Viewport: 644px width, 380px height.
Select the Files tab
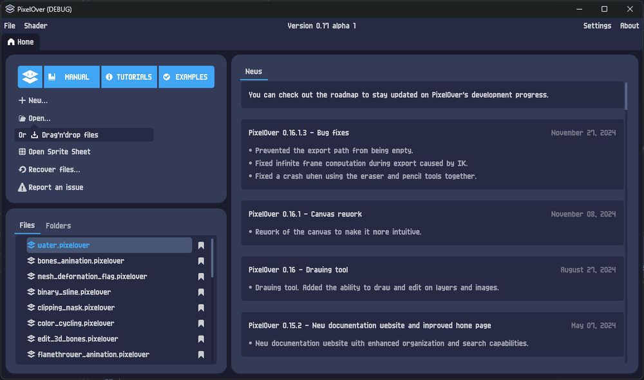[x=27, y=225]
